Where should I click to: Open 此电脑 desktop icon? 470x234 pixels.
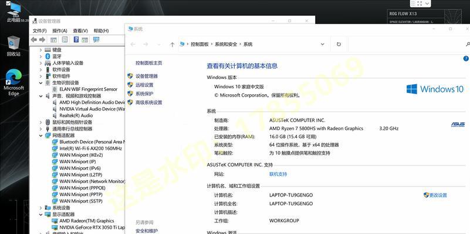pos(13,12)
